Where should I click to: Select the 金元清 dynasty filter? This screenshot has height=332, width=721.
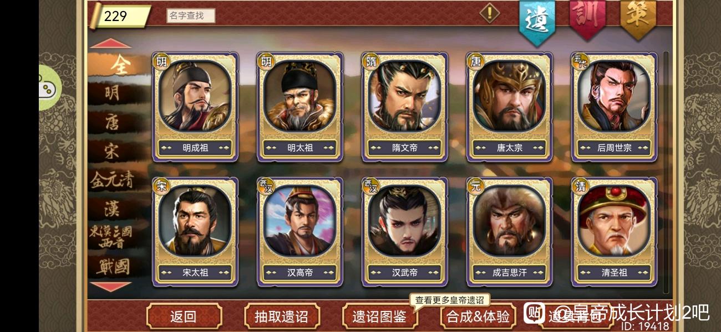tap(112, 180)
